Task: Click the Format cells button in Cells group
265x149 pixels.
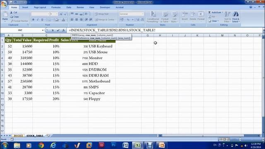Action: click(x=201, y=17)
